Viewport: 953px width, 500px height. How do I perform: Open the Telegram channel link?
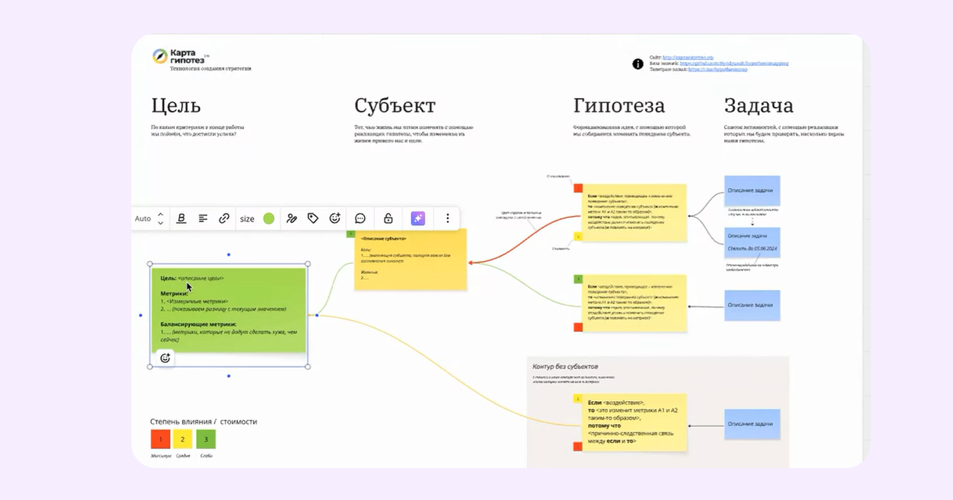pos(717,69)
